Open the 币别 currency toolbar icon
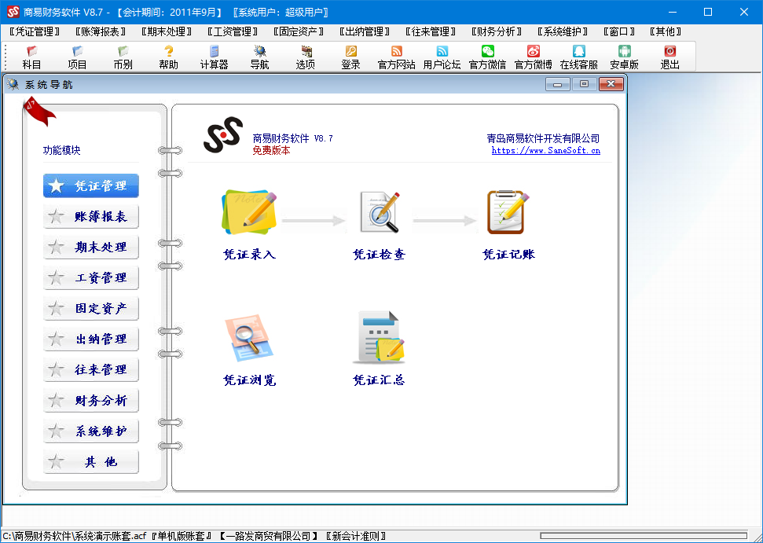The height and width of the screenshot is (543, 763). pyautogui.click(x=123, y=57)
